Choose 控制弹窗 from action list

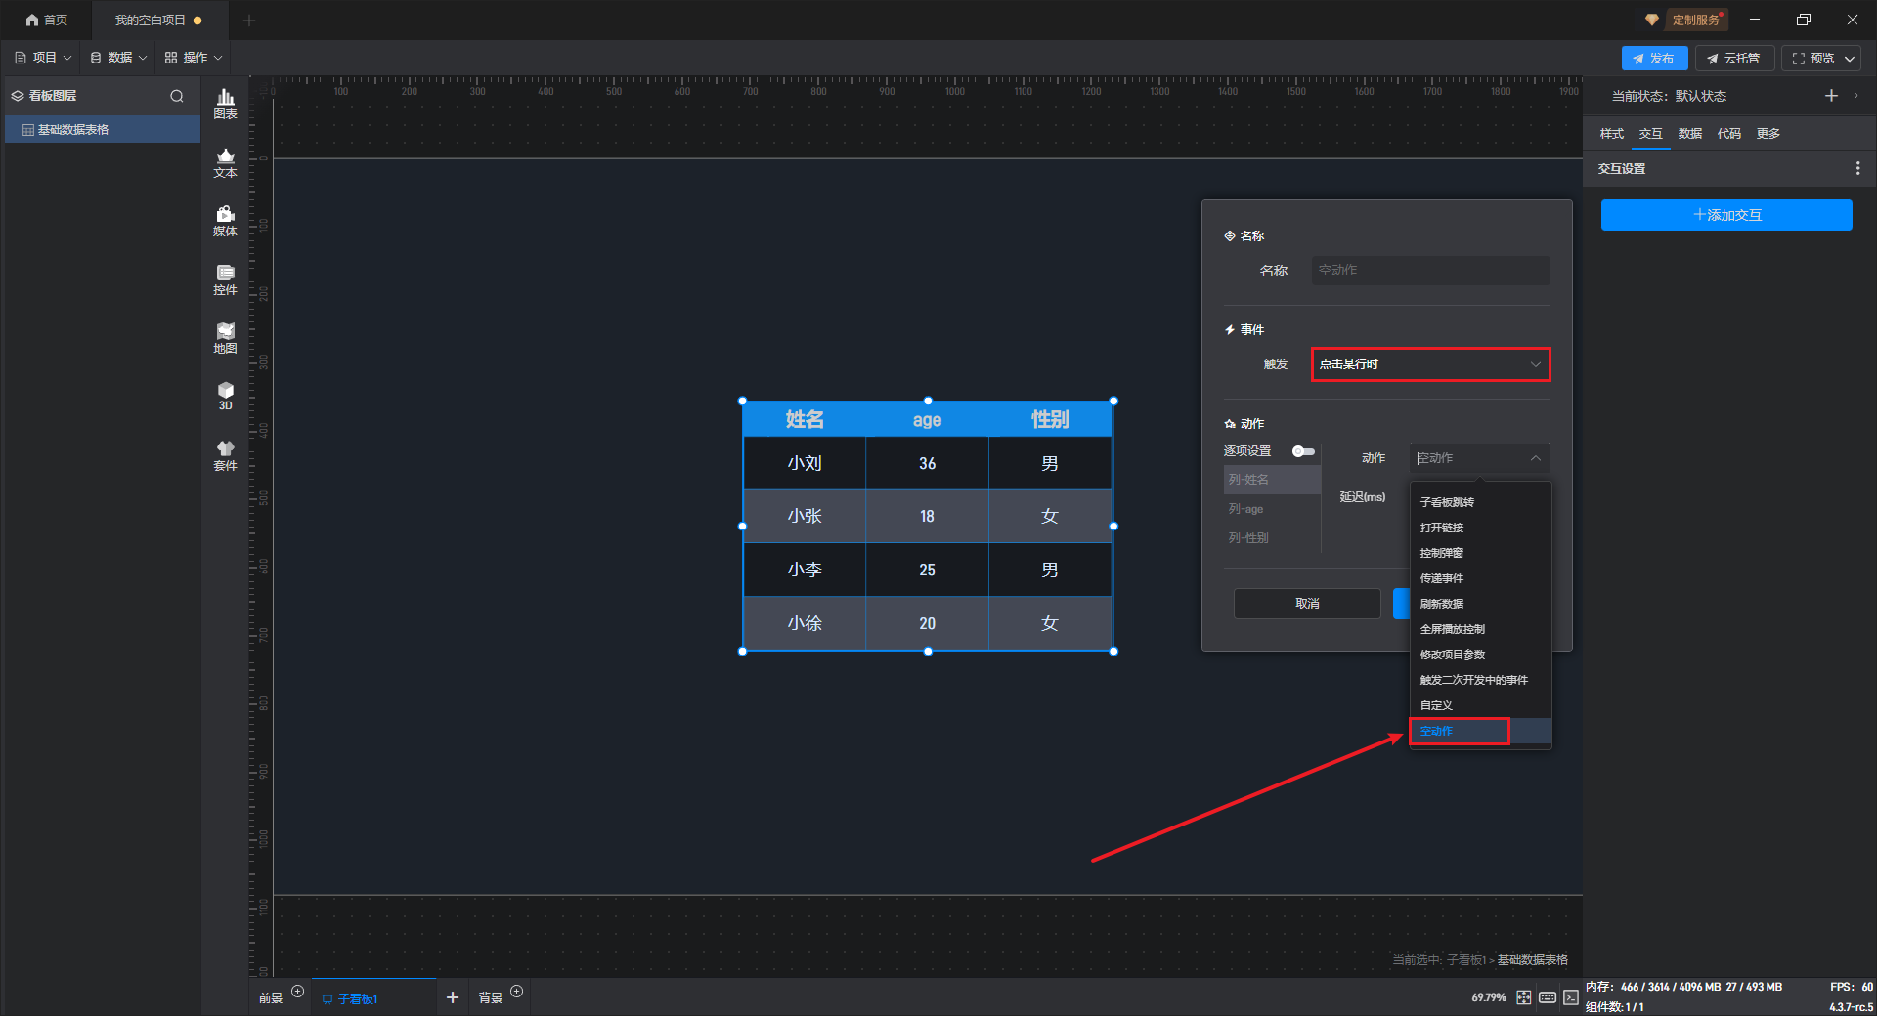tap(1480, 553)
